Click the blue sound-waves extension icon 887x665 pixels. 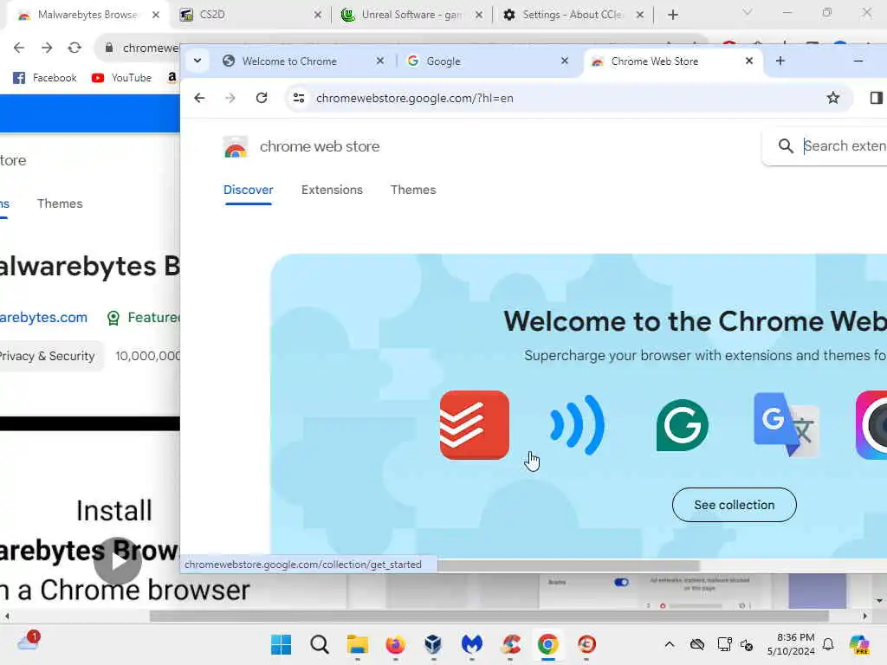[577, 424]
